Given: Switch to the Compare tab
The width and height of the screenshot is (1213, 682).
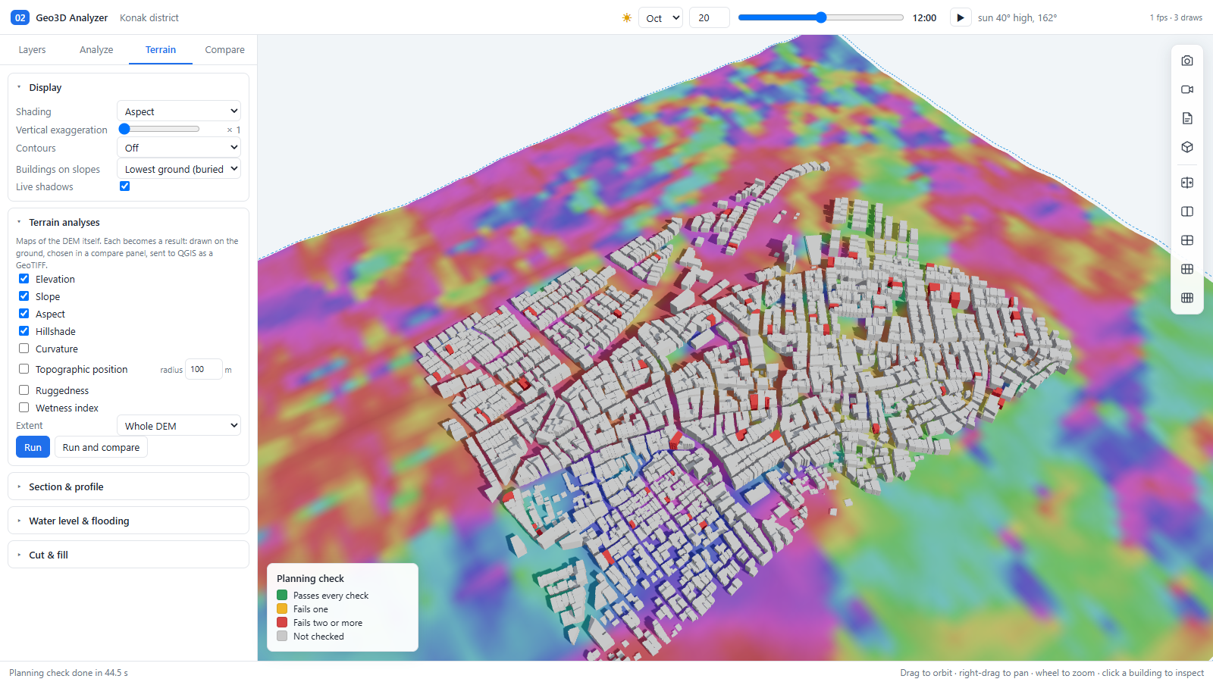Looking at the screenshot, I should [x=224, y=50].
